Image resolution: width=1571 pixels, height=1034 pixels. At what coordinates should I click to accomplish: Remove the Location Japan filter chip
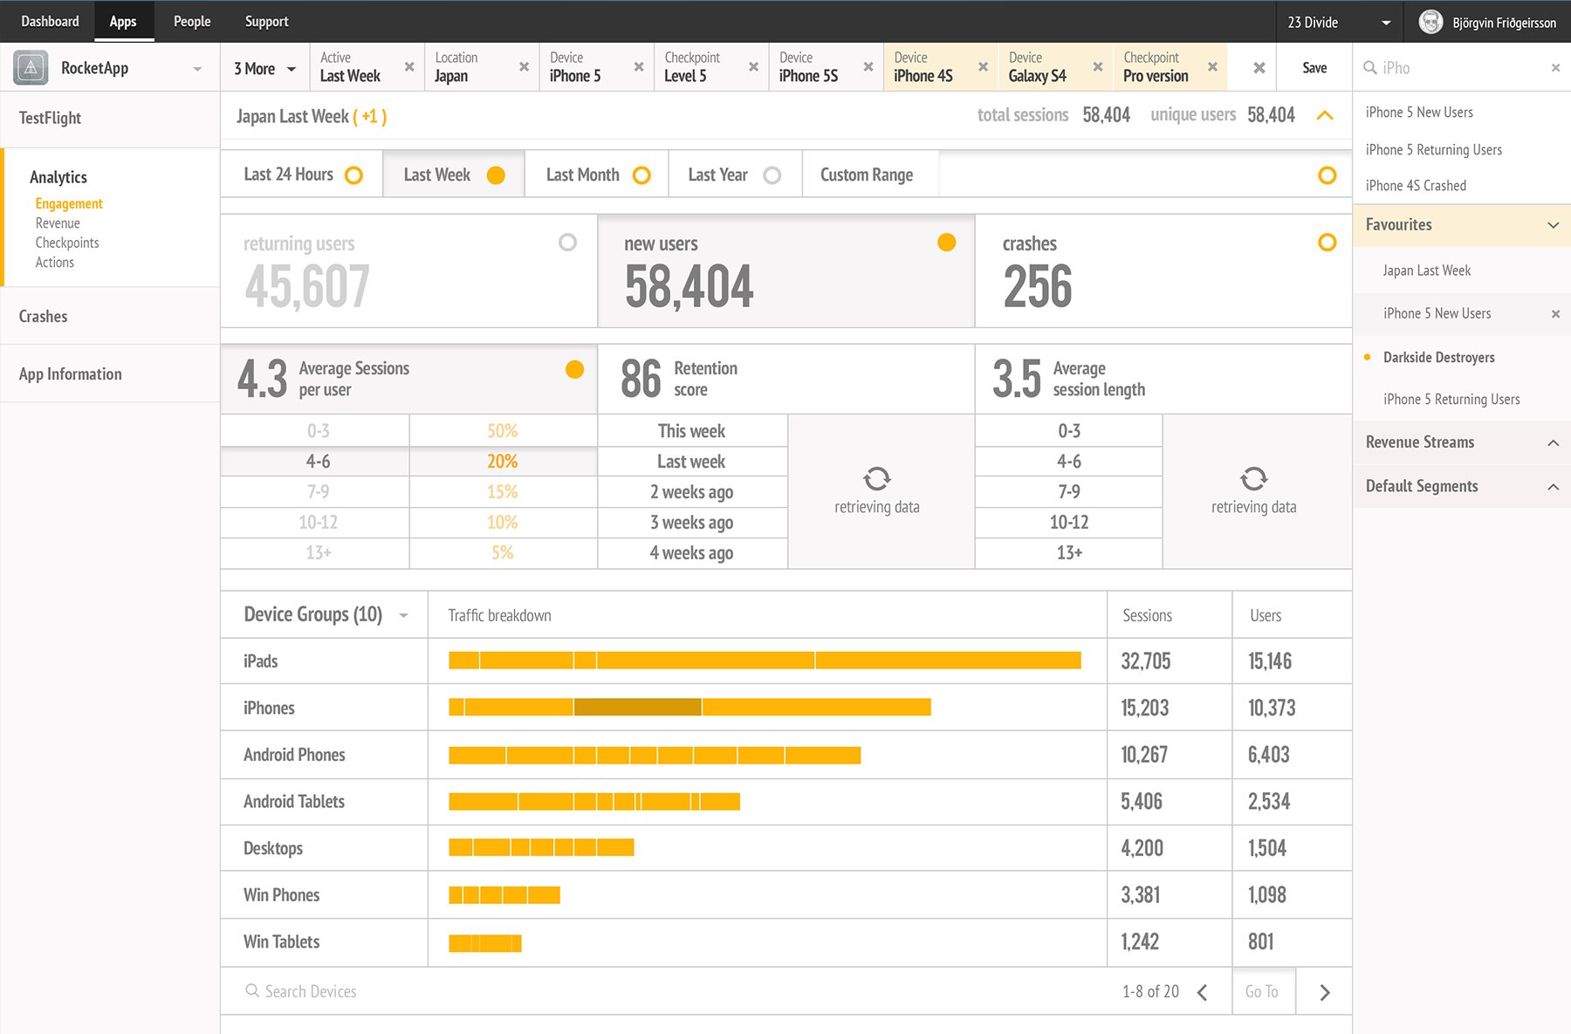click(x=524, y=67)
